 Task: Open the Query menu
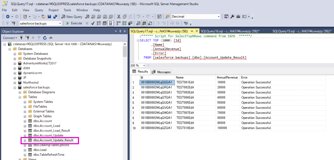pos(39,10)
